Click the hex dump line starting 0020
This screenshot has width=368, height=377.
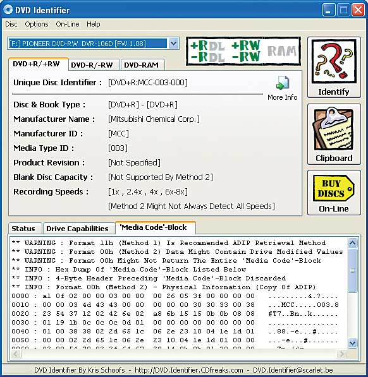175,314
